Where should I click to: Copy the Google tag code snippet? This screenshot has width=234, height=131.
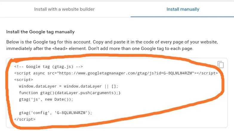tap(221, 65)
